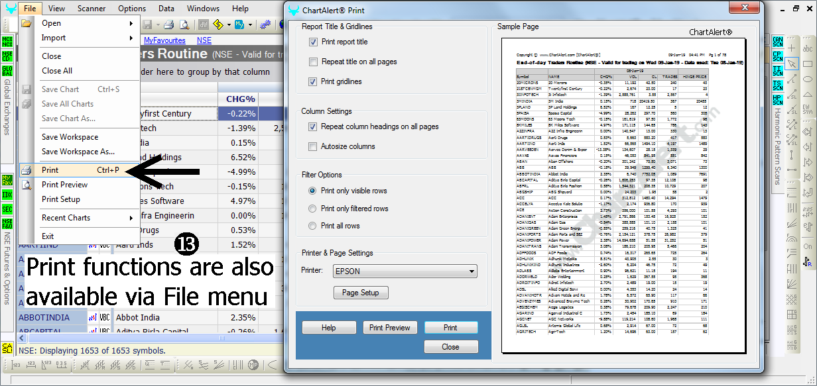Click the blue 'My' toolbar icon
Image resolution: width=817 pixels, height=386 pixels.
[x=239, y=24]
